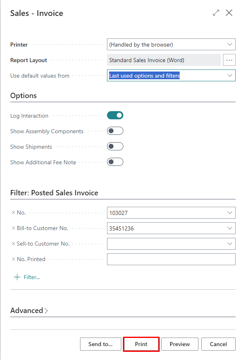Expand the Advanced section
Image resolution: width=245 pixels, height=360 pixels.
(29, 311)
